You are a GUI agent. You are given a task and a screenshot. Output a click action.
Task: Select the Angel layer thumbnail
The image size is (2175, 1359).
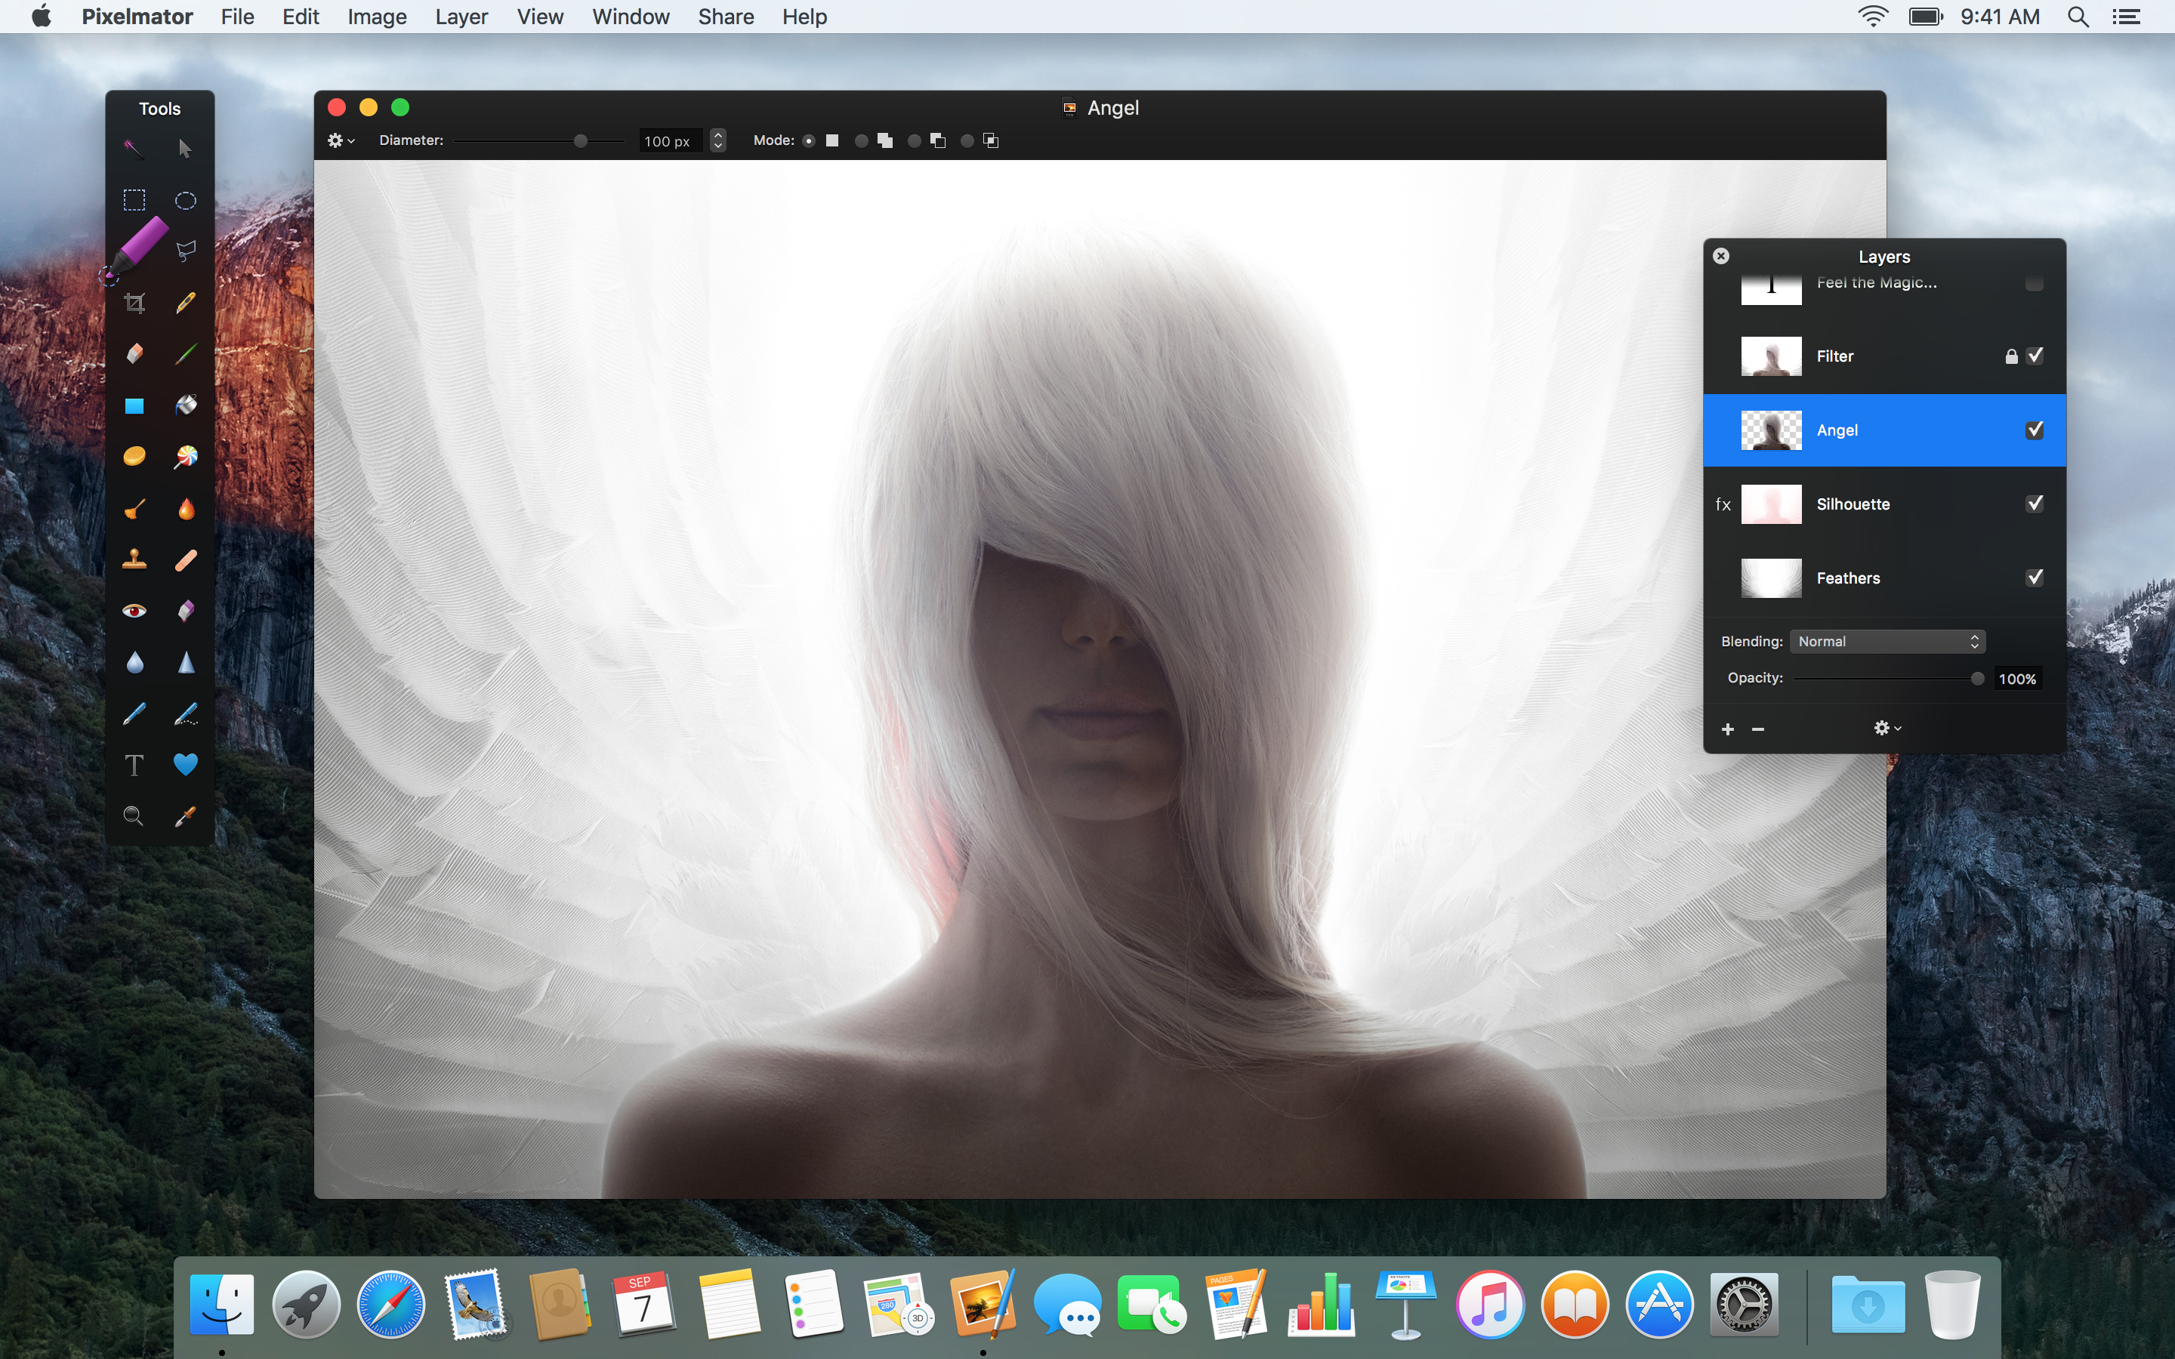[1769, 430]
